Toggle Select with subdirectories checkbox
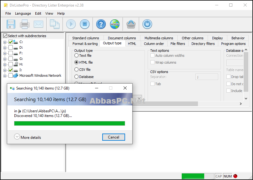 (x=5, y=36)
